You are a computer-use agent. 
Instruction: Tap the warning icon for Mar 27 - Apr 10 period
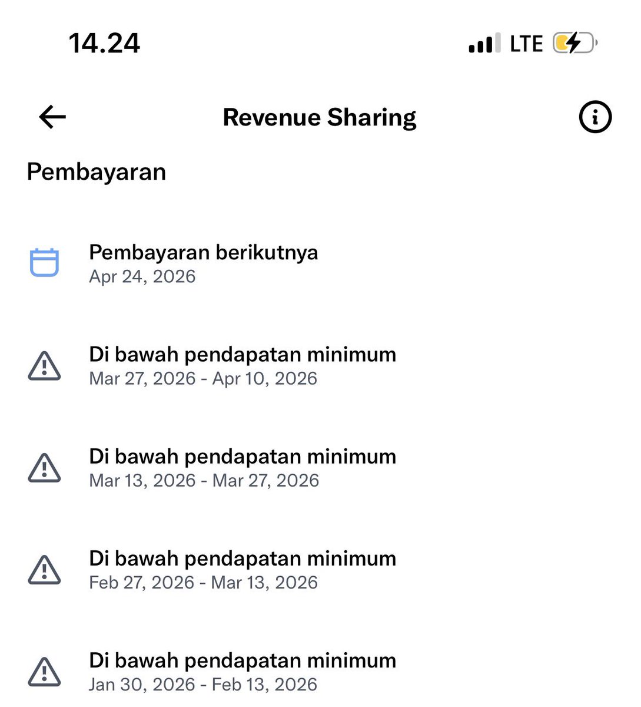(x=43, y=364)
